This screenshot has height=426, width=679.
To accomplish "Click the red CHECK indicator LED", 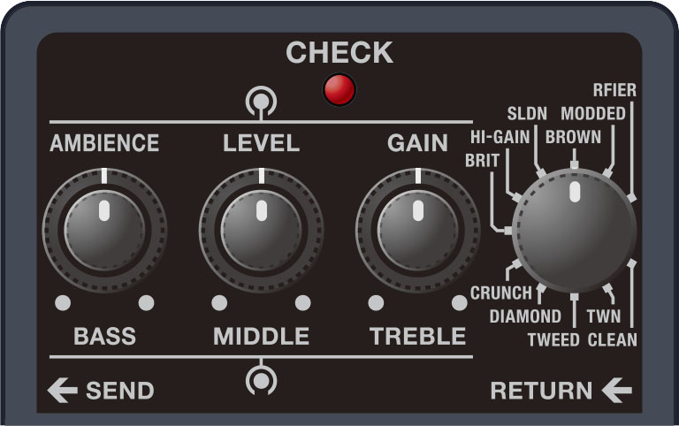I will [339, 90].
